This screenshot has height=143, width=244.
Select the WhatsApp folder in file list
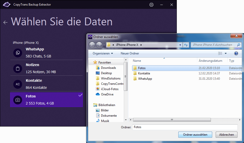tap(145, 79)
